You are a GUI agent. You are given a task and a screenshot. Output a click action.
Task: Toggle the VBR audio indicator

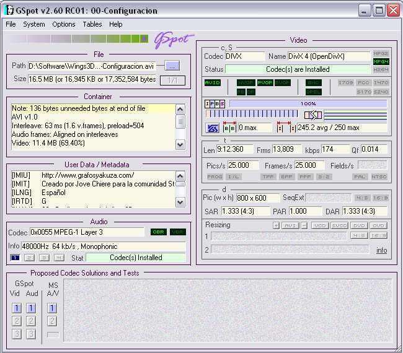[178, 232]
